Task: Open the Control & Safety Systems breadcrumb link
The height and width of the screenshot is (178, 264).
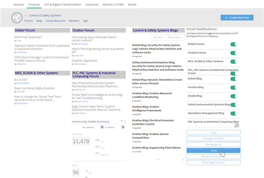Action: tap(45, 15)
